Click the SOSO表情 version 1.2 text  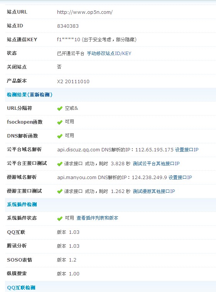[67, 260]
